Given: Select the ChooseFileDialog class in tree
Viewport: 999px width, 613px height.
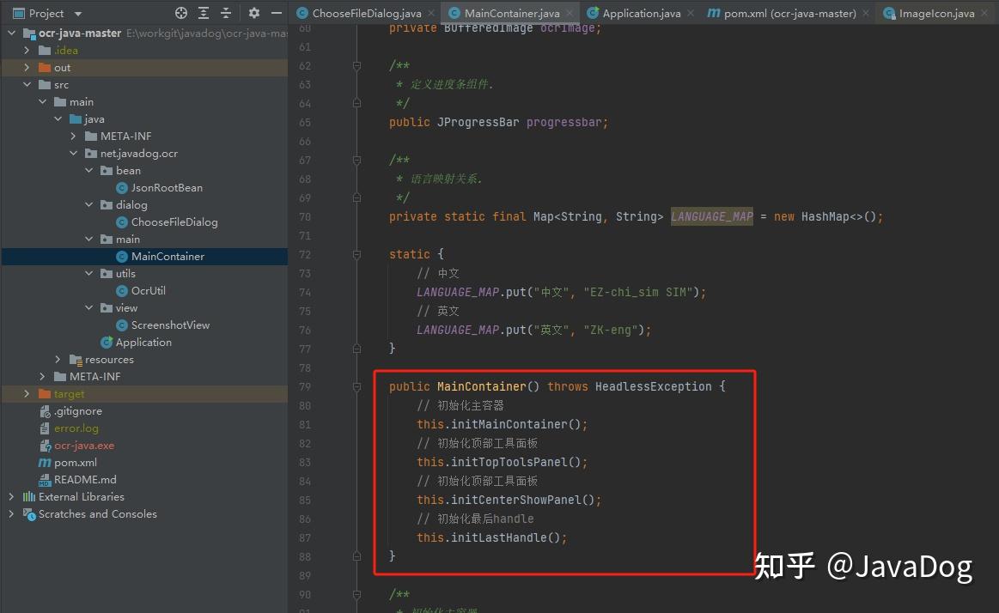Looking at the screenshot, I should point(174,222).
